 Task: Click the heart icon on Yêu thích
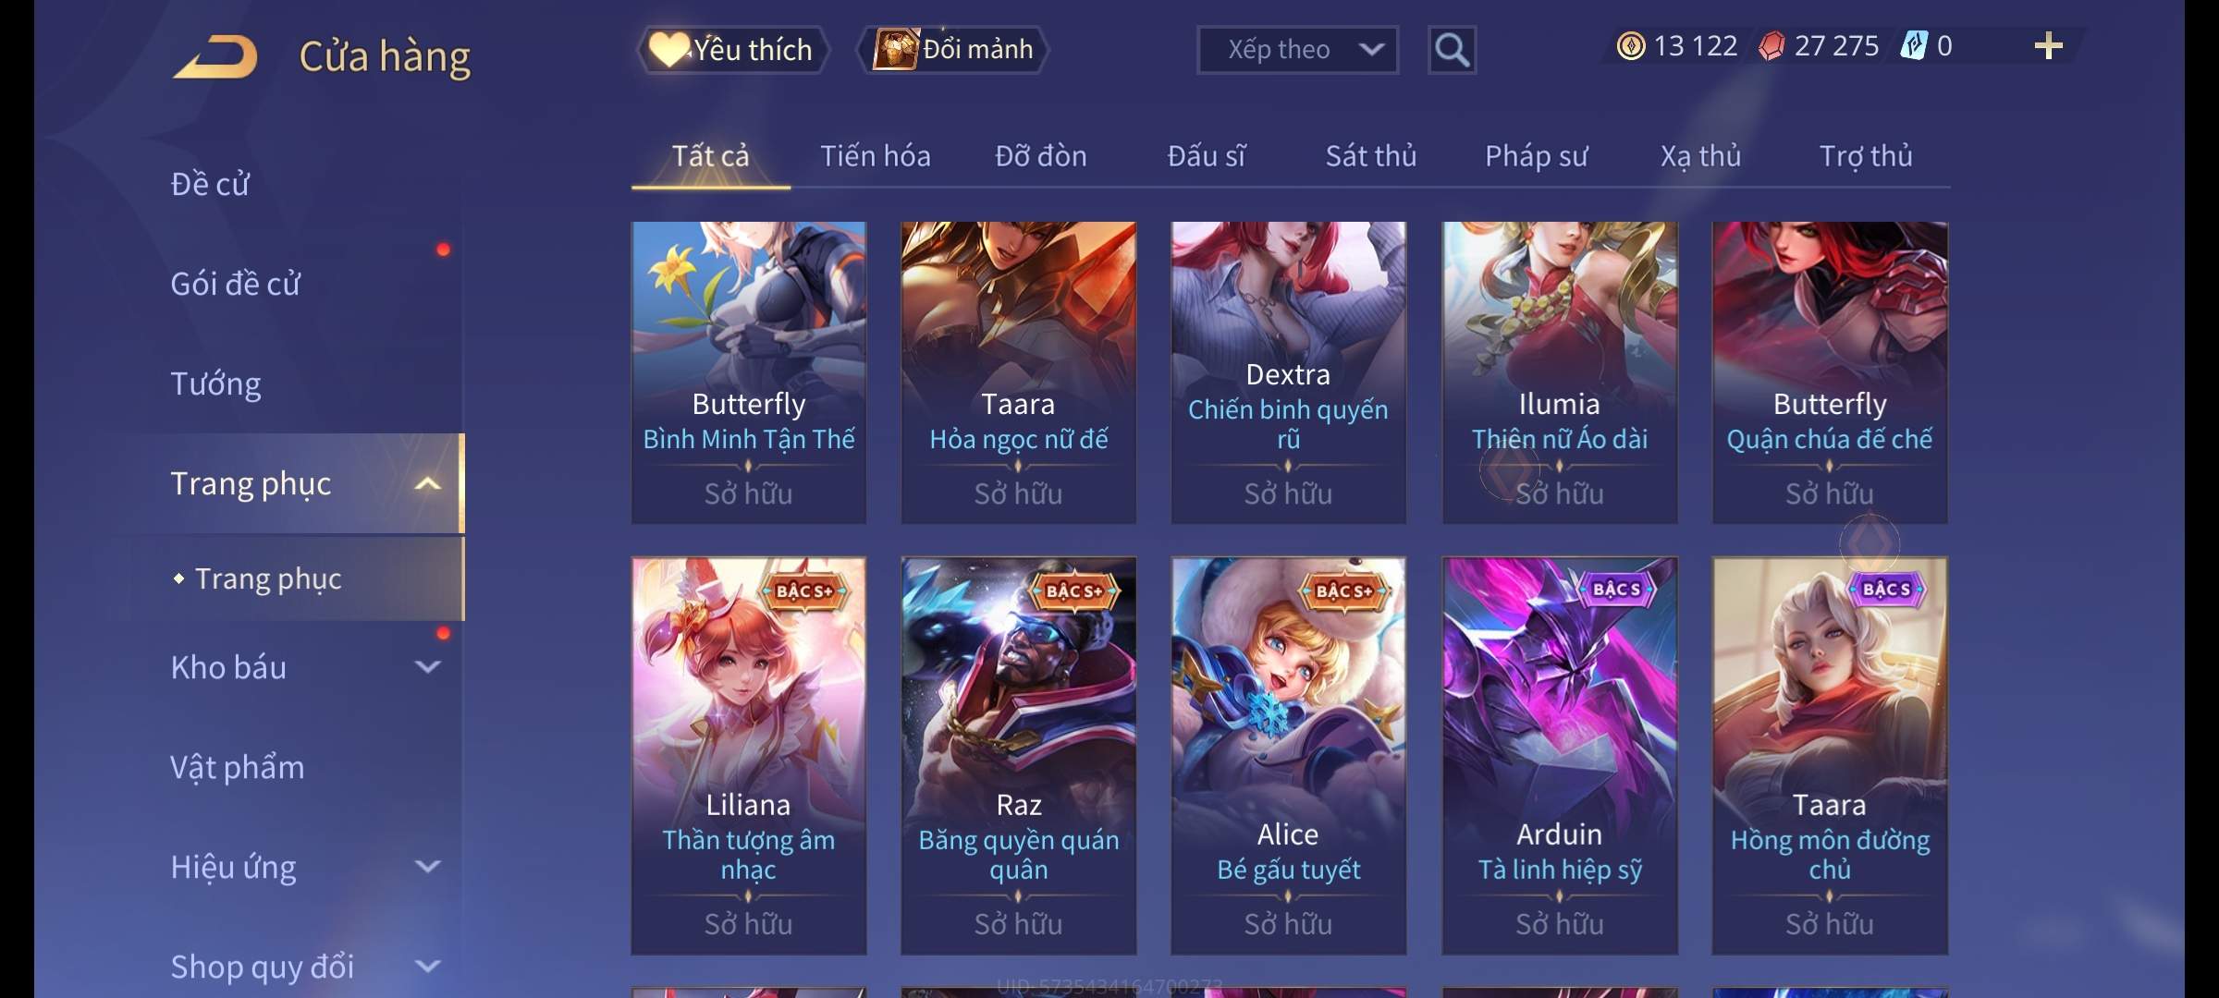click(668, 49)
